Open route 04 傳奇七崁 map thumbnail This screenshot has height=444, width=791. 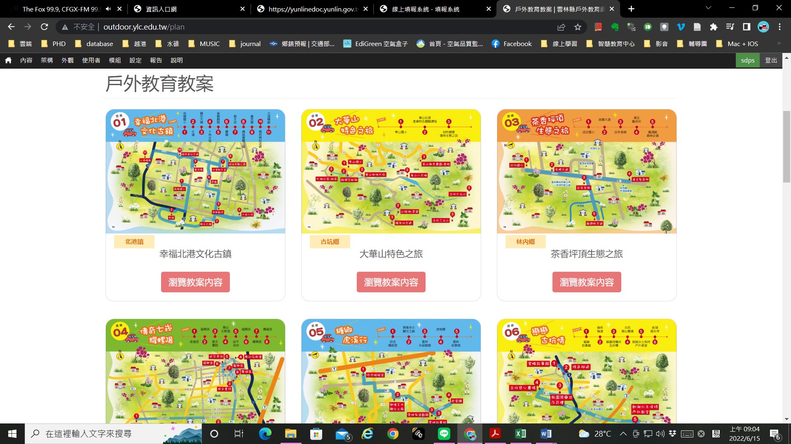195,371
